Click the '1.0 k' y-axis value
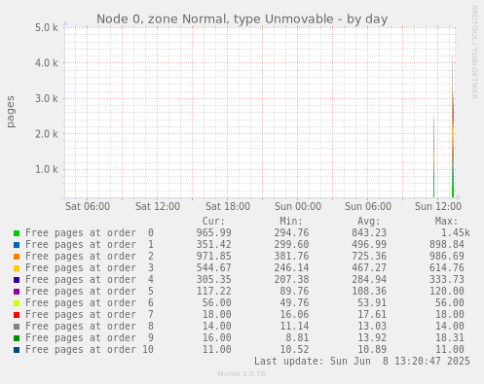The width and height of the screenshot is (484, 384). tap(47, 169)
